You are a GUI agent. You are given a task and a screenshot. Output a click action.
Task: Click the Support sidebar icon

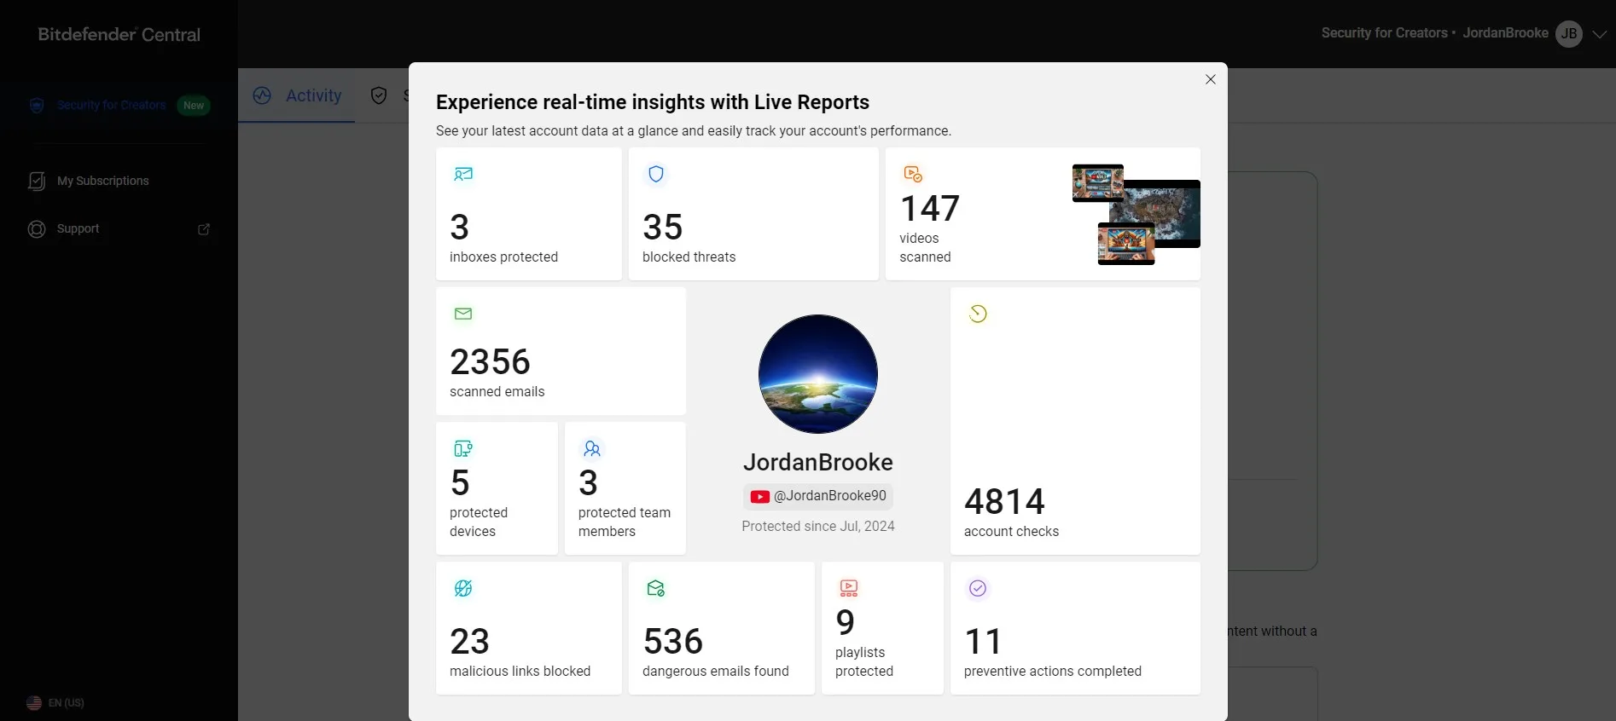tap(37, 229)
